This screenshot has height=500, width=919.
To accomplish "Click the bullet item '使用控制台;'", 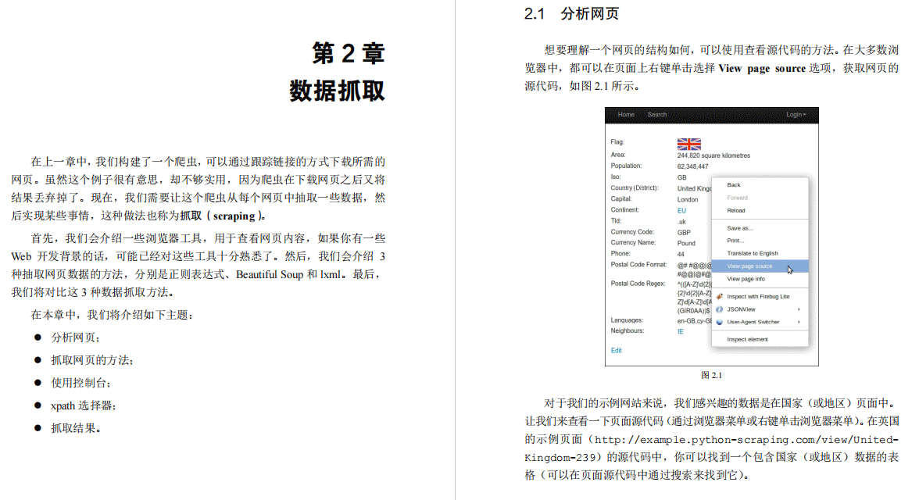I will point(81,384).
